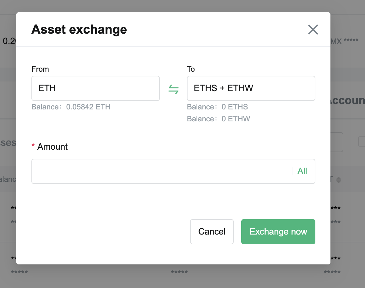Screen dimensions: 365x288
Task: Close the Asset exchange dialog
Action: tap(313, 30)
